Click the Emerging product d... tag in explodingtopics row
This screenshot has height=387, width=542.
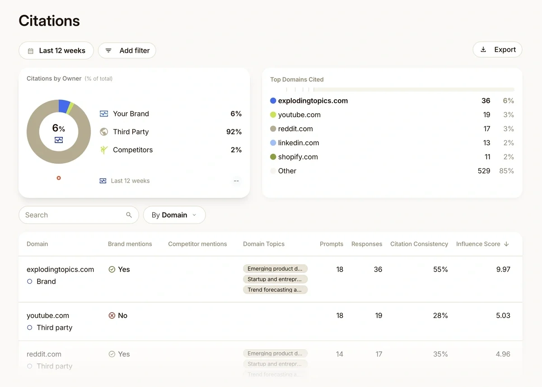tap(275, 269)
